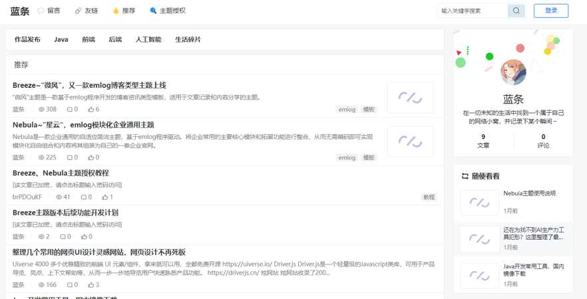Open the Nebula主题使用说明 sidebar post
This screenshot has height=299, width=587.
[x=529, y=193]
